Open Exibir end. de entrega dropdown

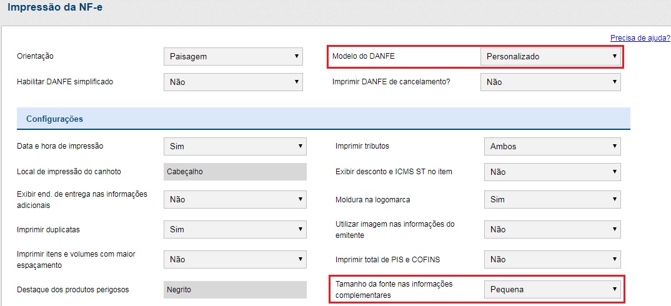(x=234, y=200)
